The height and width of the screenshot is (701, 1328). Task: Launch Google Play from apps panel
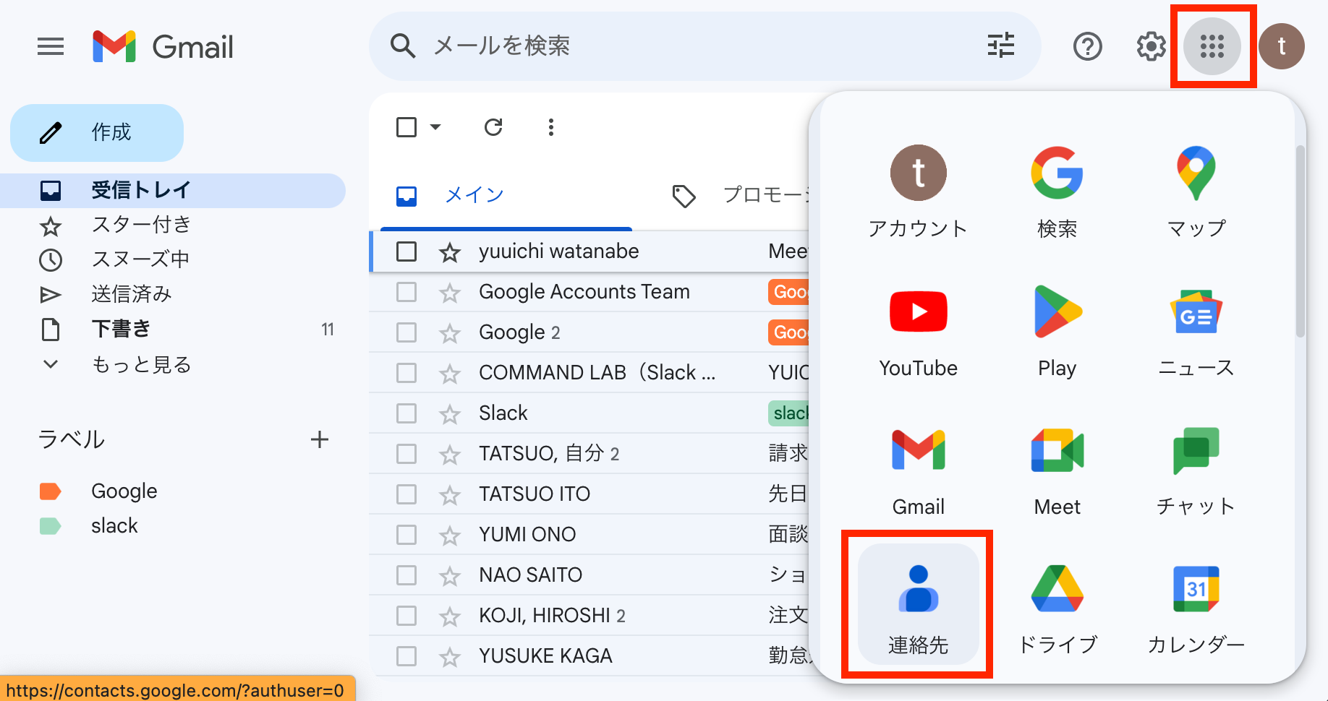pyautogui.click(x=1057, y=331)
